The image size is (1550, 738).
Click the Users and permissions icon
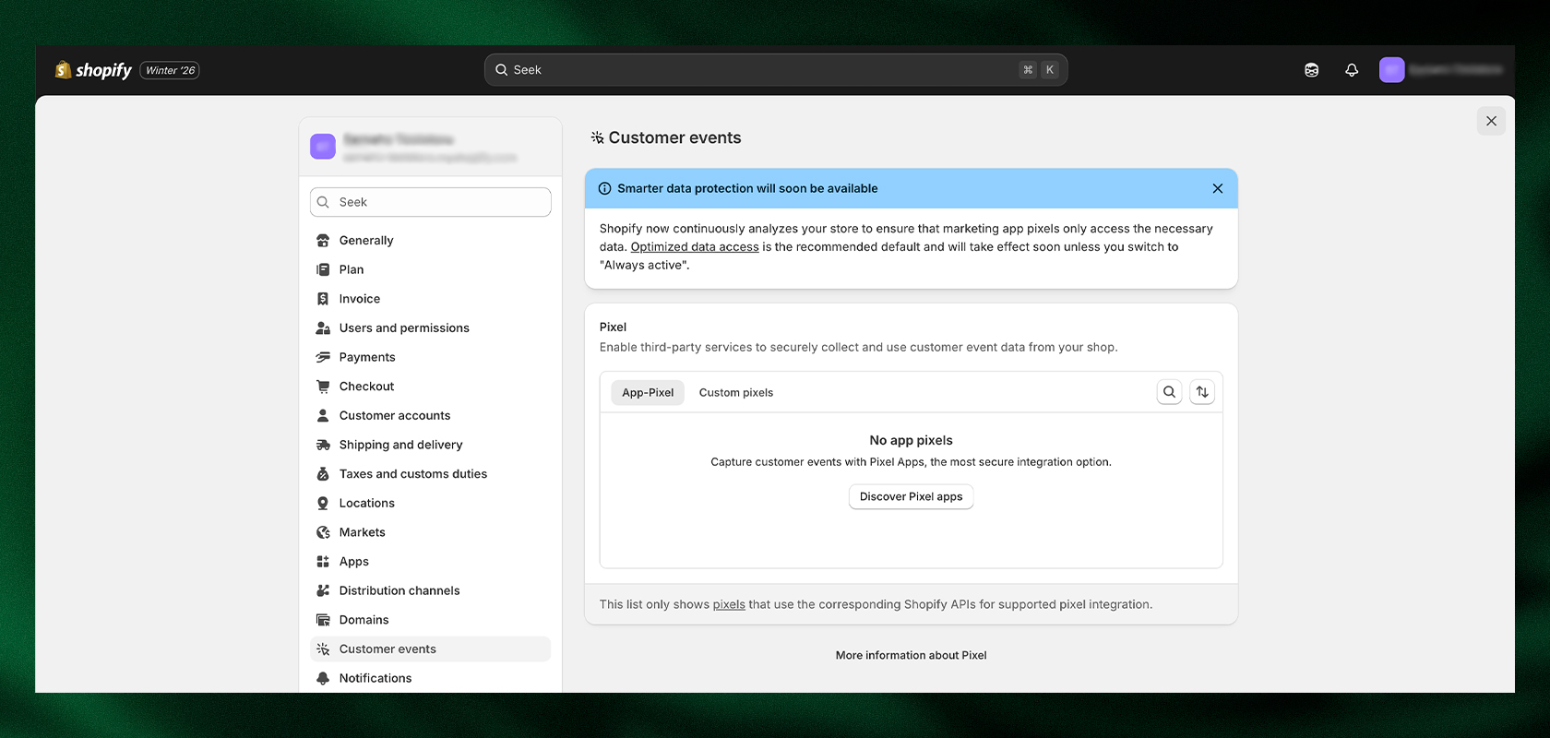click(x=323, y=328)
